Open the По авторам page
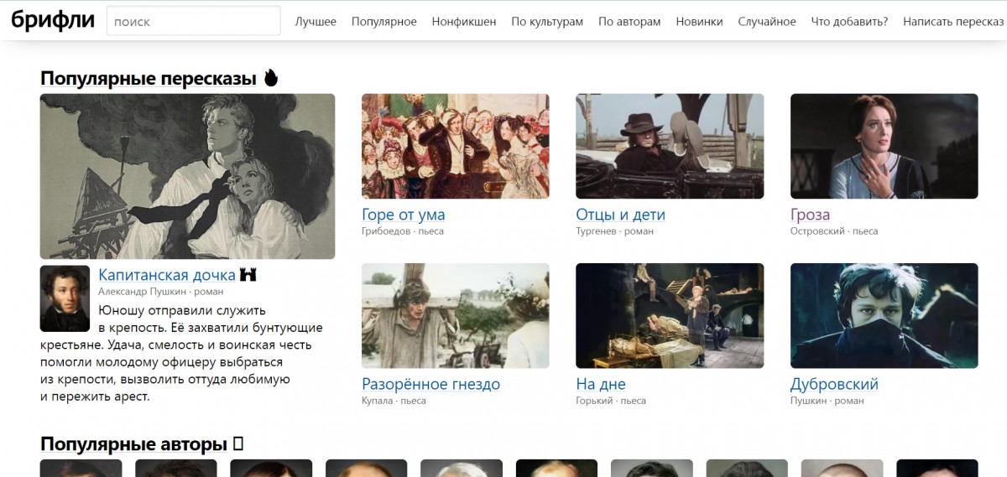 tap(629, 22)
